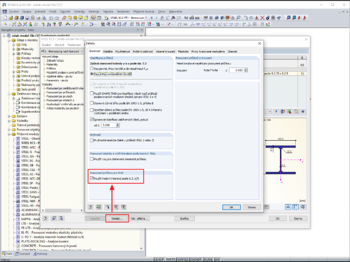
Task: Click the units and decimals icon in Detaily footer
Action: pos(99,207)
